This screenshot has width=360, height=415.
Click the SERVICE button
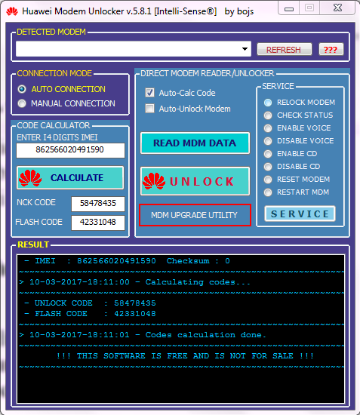coord(300,214)
